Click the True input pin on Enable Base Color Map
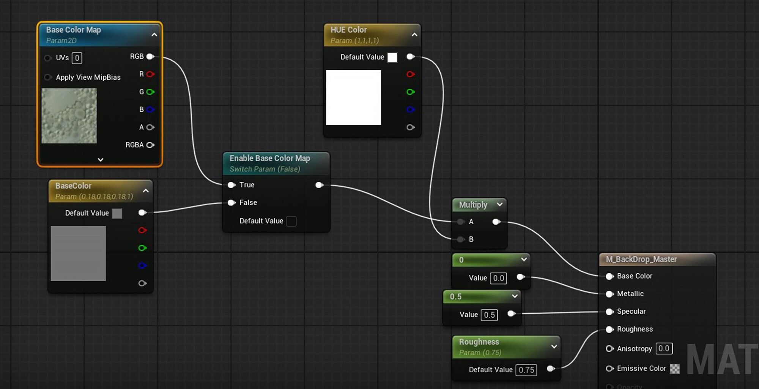The height and width of the screenshot is (389, 759). pyautogui.click(x=231, y=185)
